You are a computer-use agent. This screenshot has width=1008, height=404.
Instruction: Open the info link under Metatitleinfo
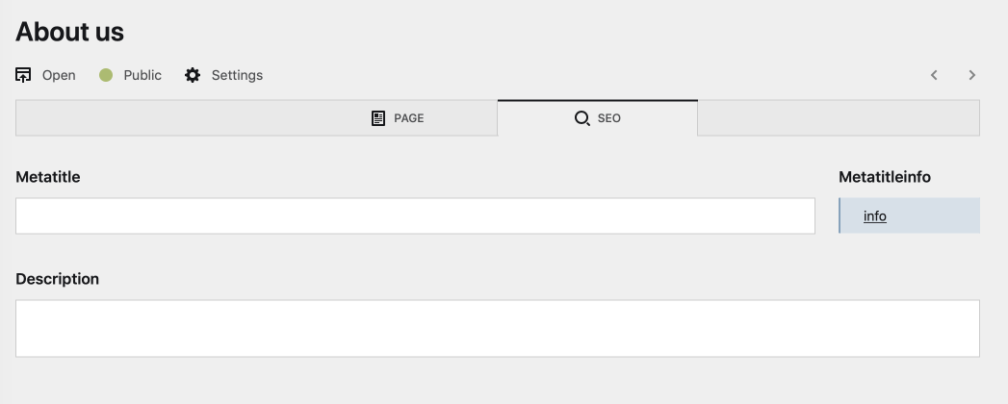tap(874, 216)
